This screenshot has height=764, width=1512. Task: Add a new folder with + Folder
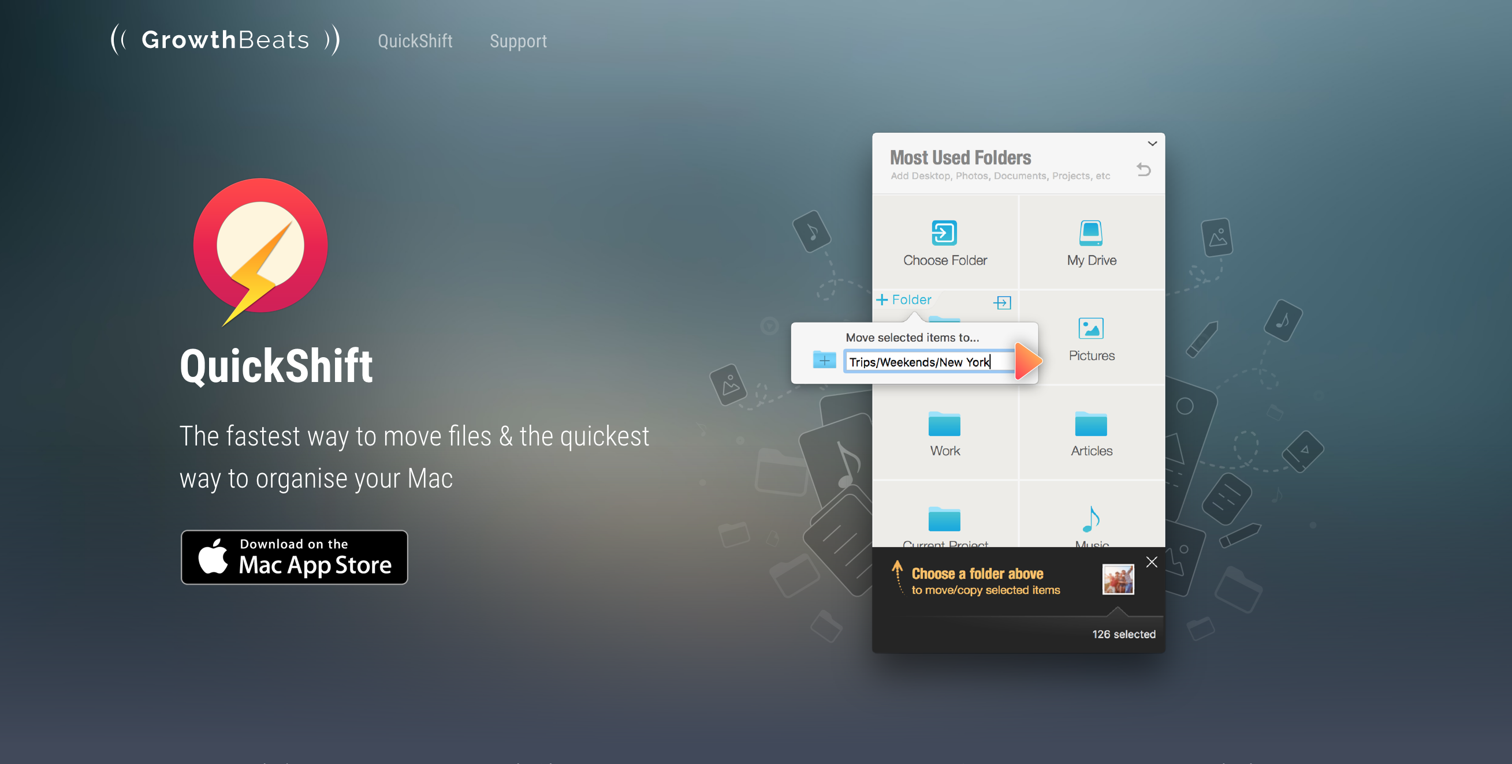tap(904, 299)
